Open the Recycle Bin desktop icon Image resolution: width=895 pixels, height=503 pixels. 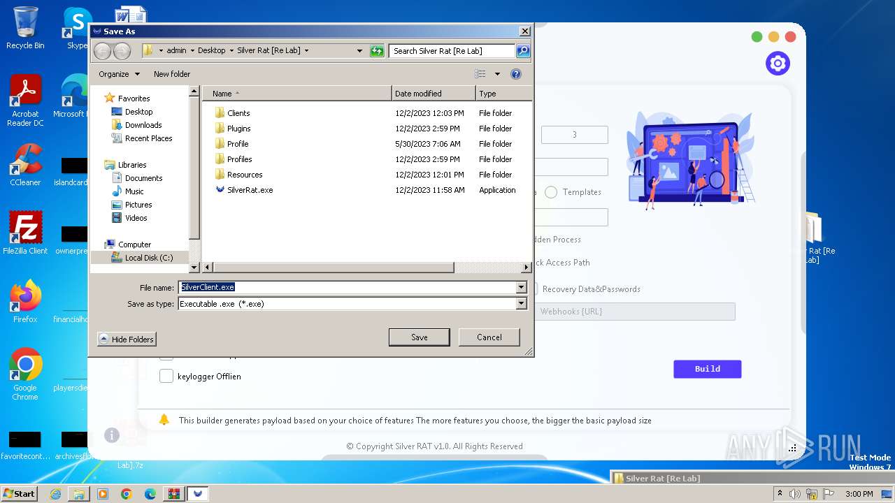[x=25, y=28]
